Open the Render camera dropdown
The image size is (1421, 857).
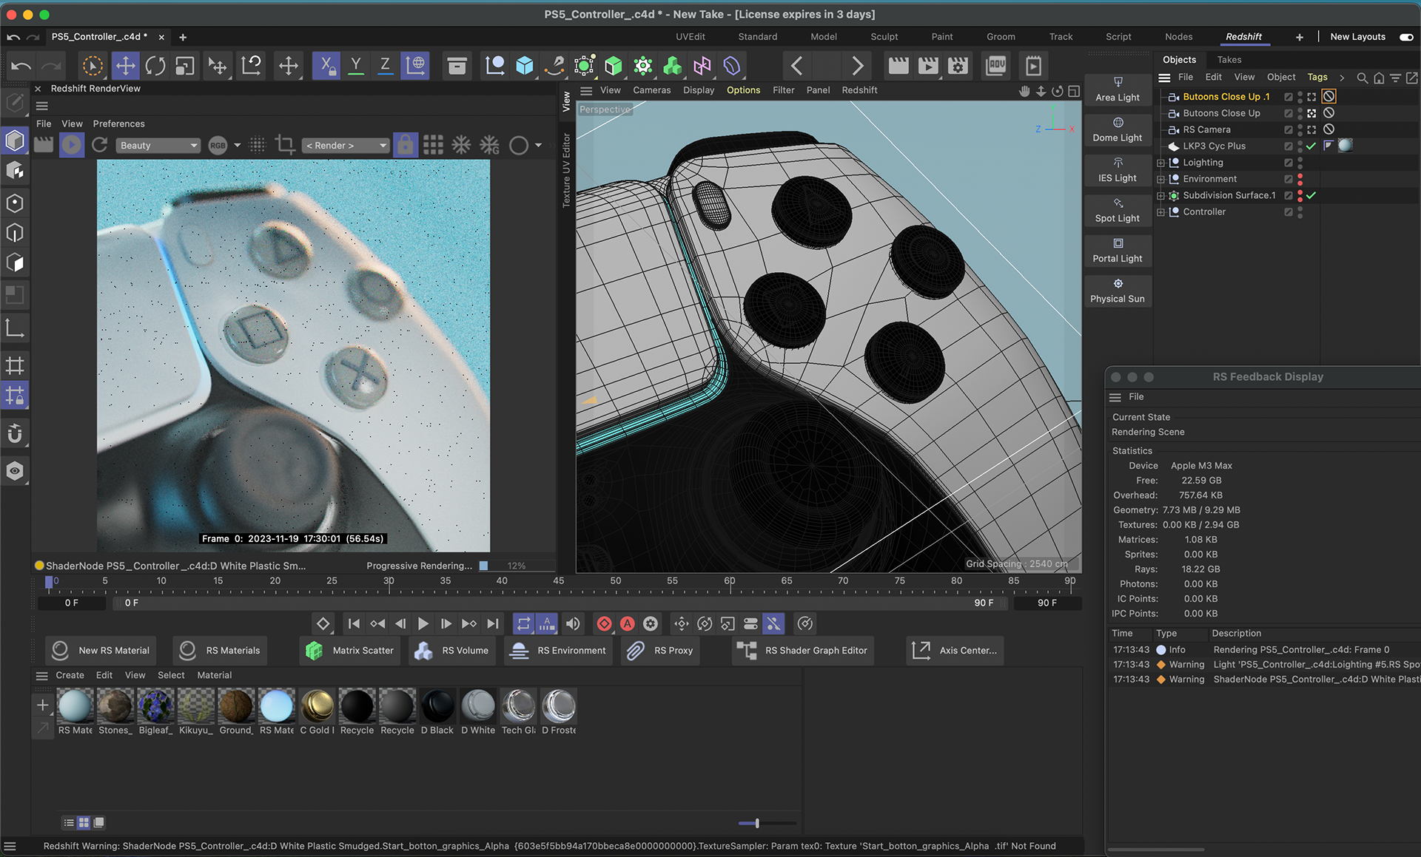(346, 145)
